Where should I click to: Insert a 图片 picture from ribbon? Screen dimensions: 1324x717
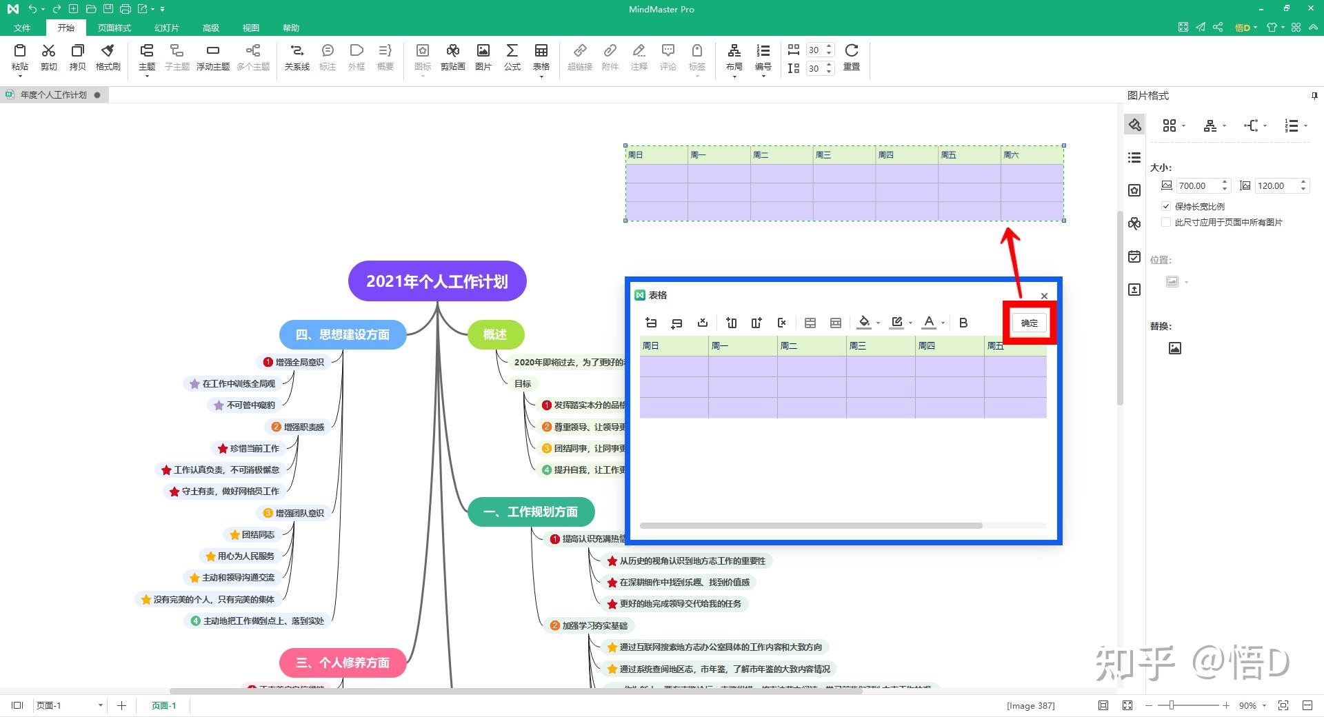[x=483, y=57]
